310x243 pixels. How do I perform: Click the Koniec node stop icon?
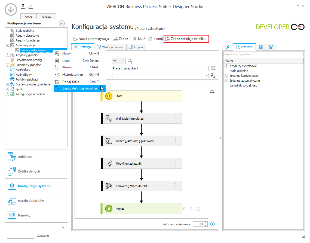pos(109,209)
